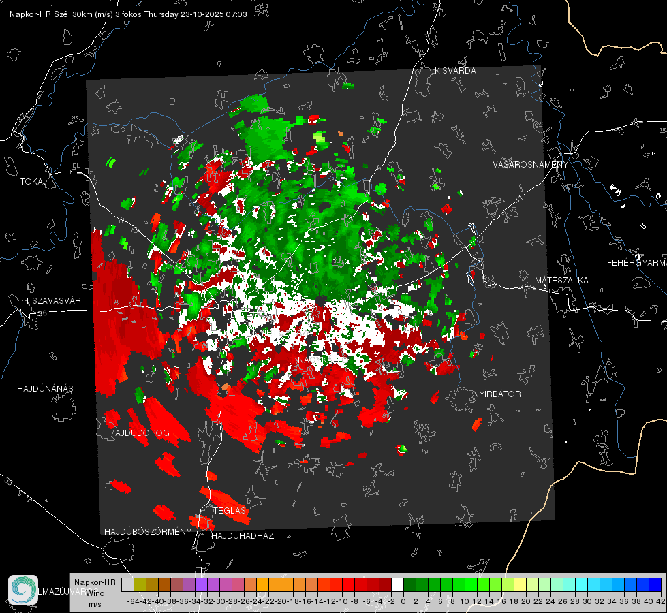Pick the deep blue swatch between 40 and 42

point(655,584)
